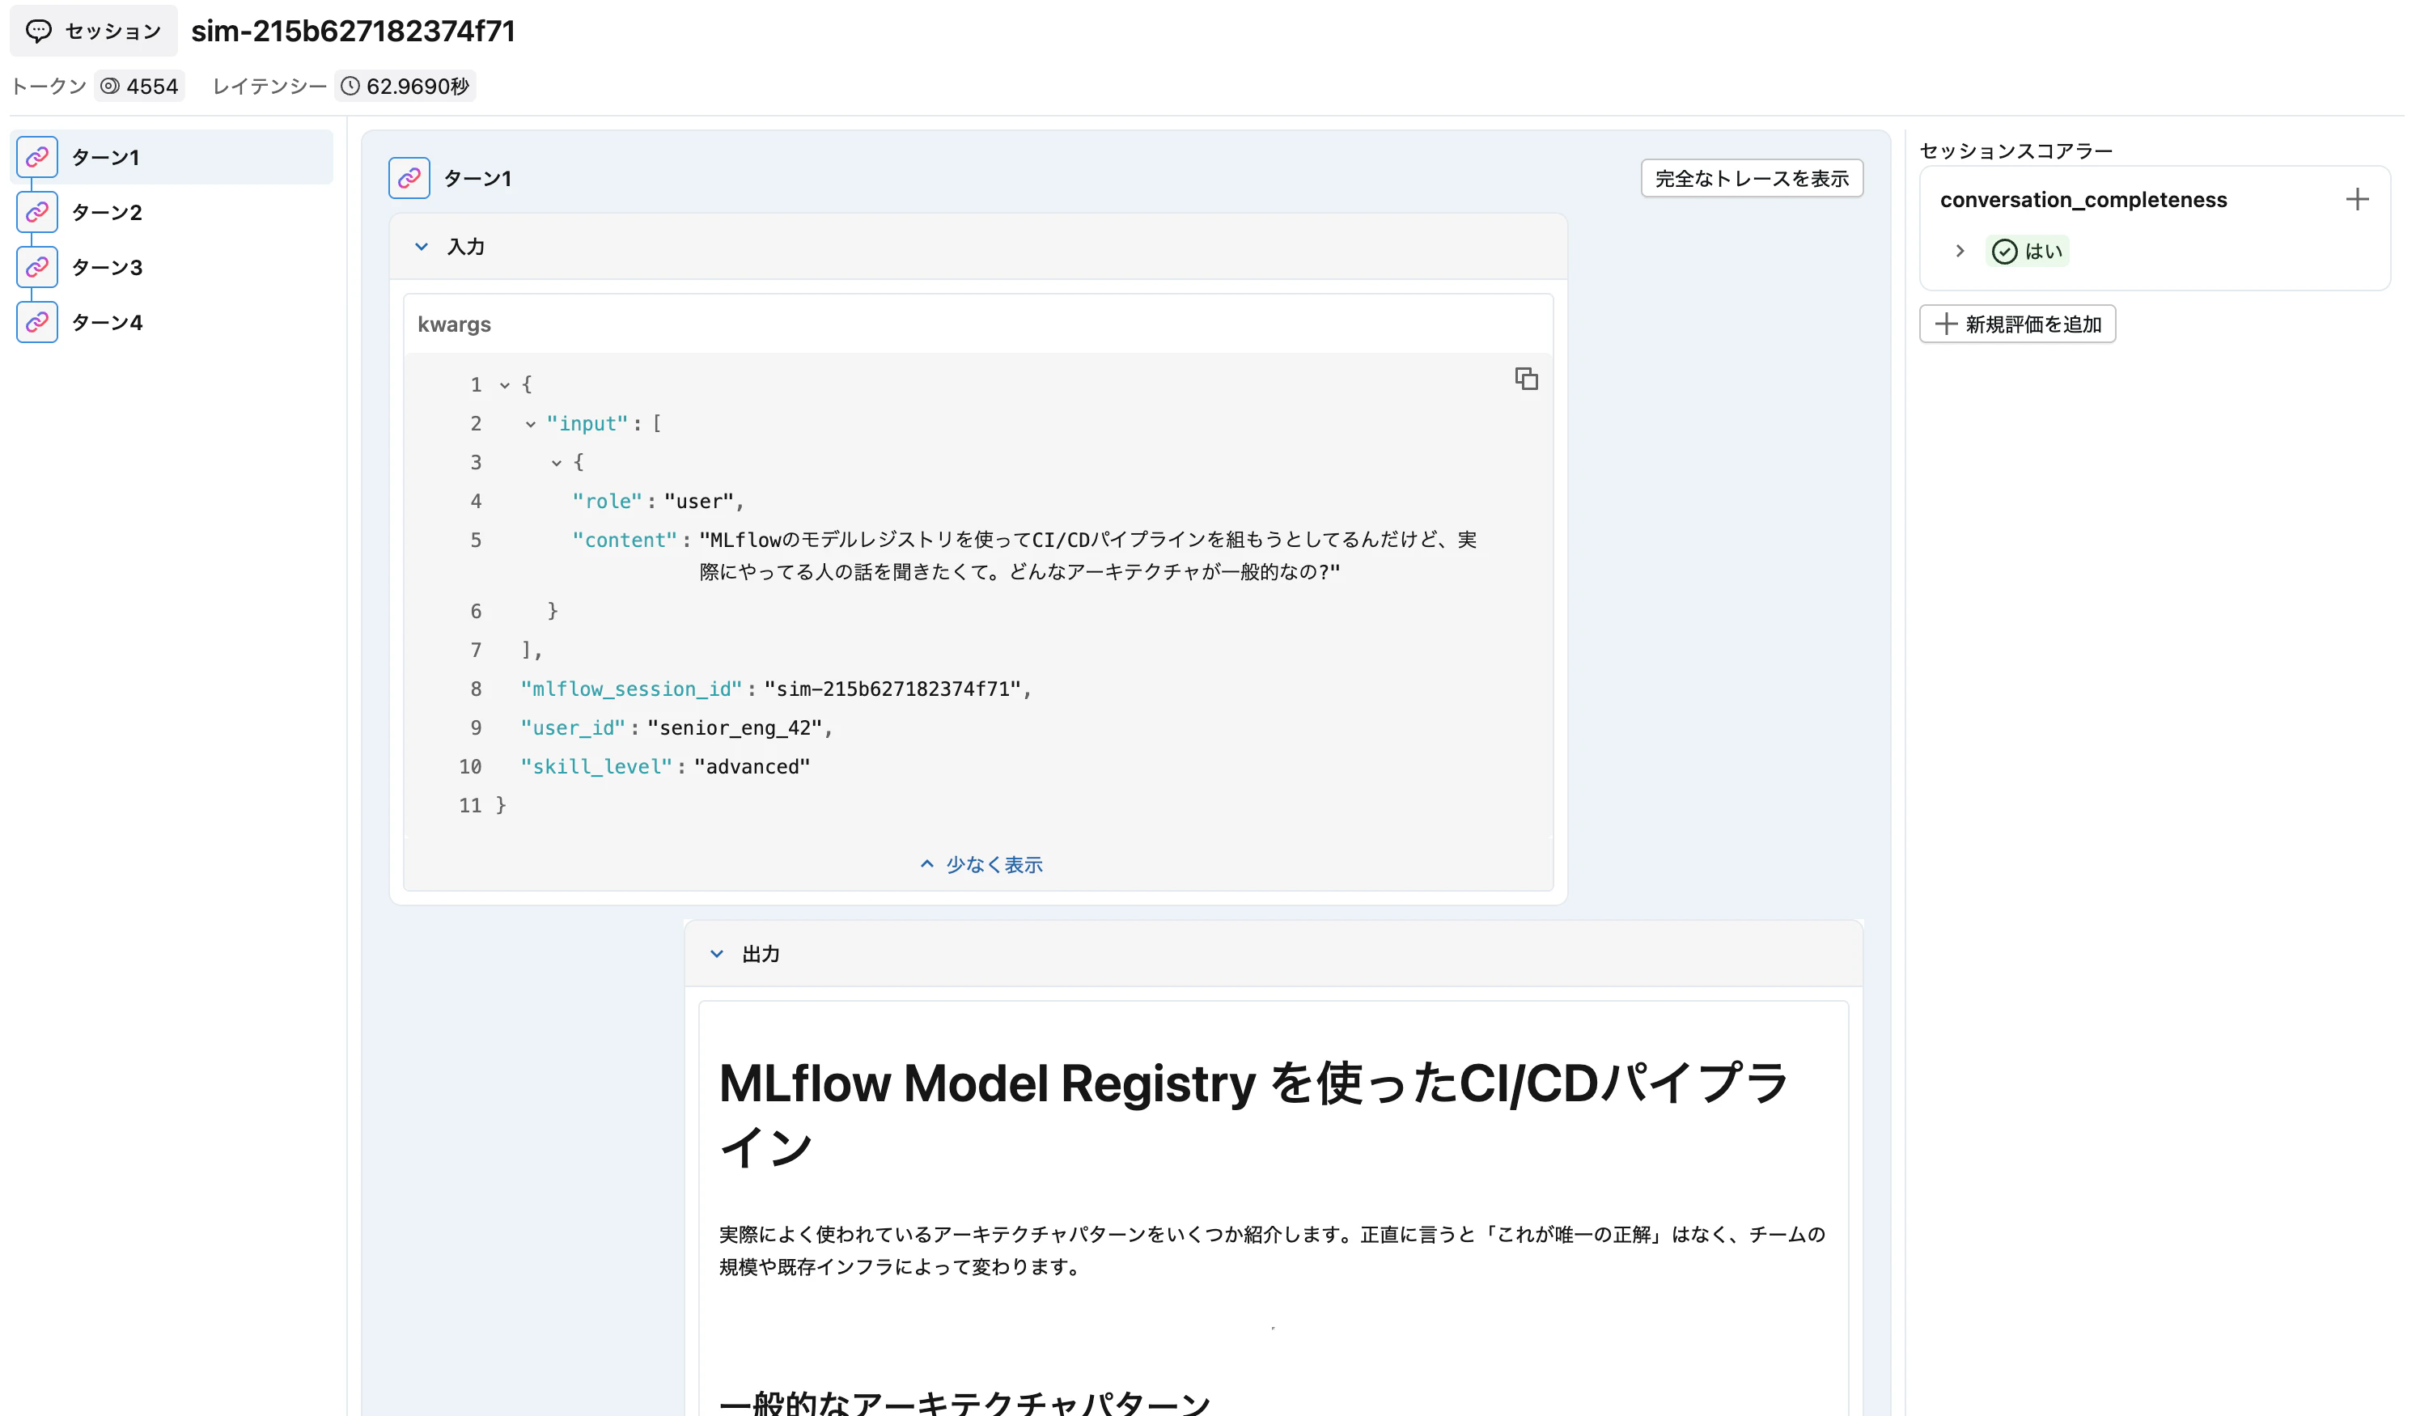Expand the はい assessment details chevron
2416x1416 pixels.
(x=1960, y=250)
